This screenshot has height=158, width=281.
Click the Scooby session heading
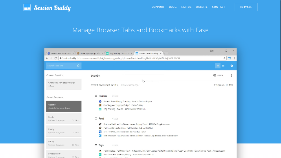(95, 75)
